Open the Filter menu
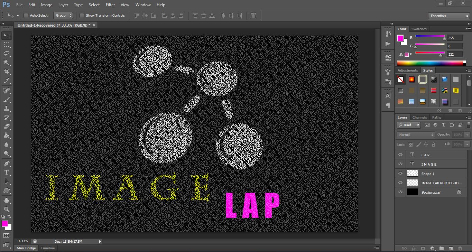 tap(110, 5)
